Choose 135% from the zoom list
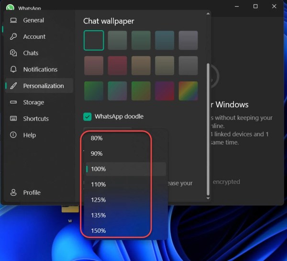Viewport: 287px width, 261px height. (x=126, y=215)
